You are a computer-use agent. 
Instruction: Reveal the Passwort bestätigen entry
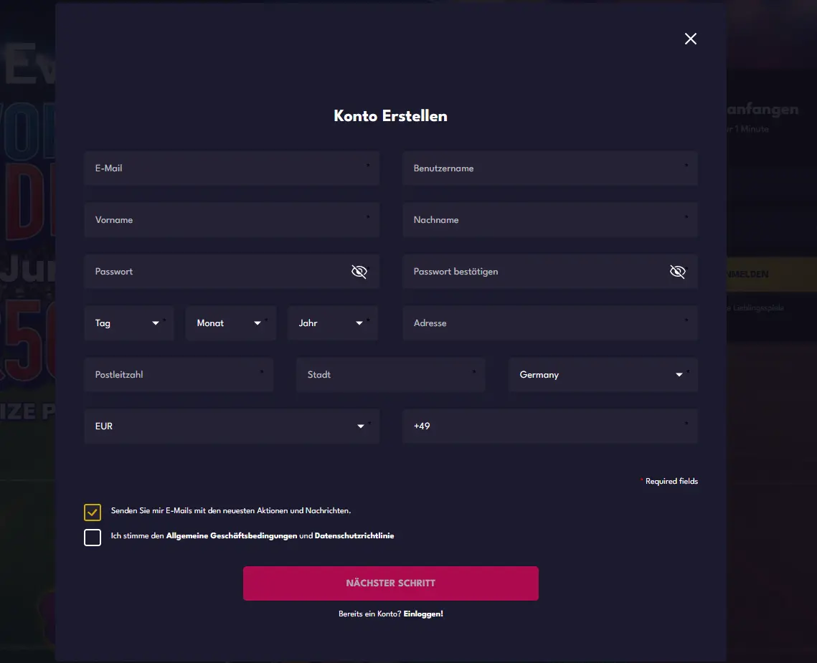click(x=677, y=272)
